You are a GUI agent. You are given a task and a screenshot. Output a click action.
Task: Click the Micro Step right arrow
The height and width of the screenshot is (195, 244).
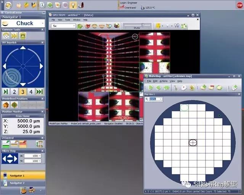[x=16, y=159]
